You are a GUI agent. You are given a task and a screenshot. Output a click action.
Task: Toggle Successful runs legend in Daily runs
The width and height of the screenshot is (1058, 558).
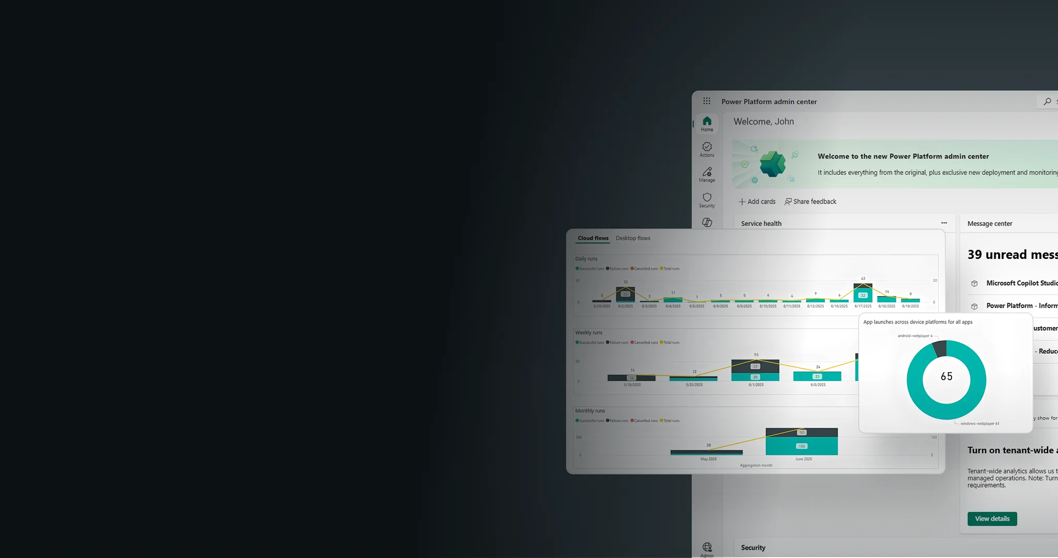pos(589,269)
